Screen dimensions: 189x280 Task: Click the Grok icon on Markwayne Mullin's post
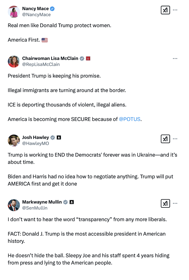165,204
